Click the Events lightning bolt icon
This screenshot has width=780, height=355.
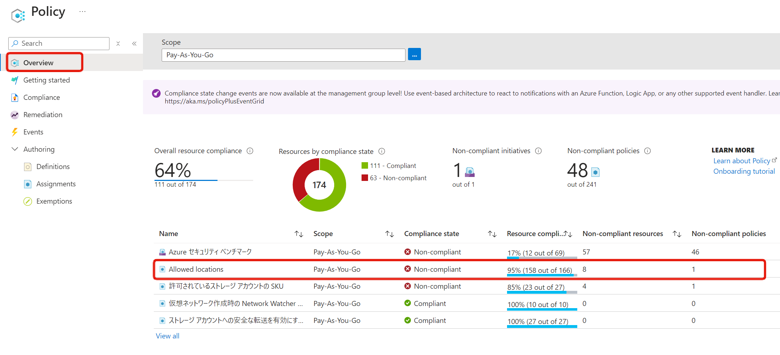(15, 132)
